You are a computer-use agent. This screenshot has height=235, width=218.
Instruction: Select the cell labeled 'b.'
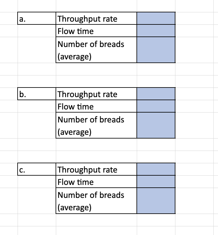37,94
